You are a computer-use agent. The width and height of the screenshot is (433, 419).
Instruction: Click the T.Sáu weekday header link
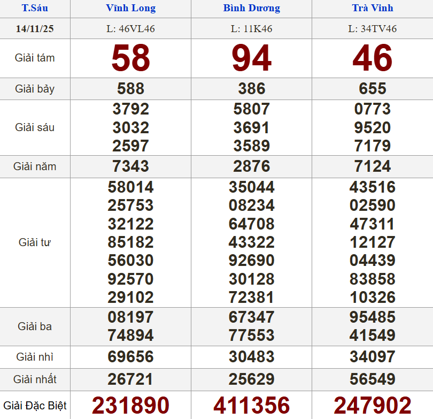click(35, 8)
